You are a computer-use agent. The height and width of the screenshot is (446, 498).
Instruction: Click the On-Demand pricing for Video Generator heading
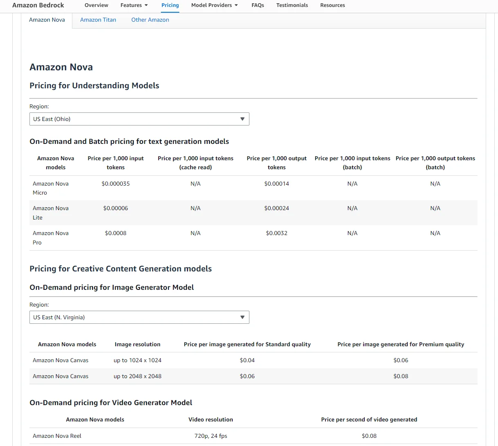coord(111,403)
